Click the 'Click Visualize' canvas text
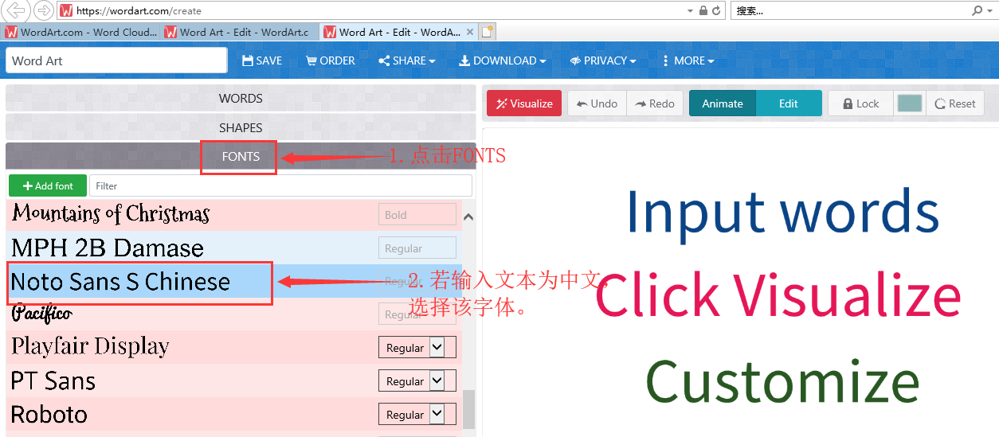The width and height of the screenshot is (999, 437). tap(778, 295)
